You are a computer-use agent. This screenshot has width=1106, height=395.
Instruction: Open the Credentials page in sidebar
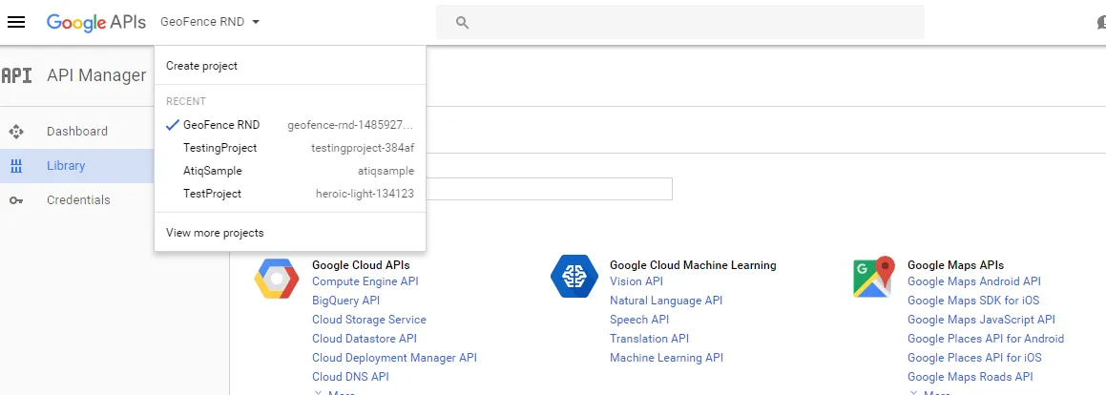(x=78, y=200)
